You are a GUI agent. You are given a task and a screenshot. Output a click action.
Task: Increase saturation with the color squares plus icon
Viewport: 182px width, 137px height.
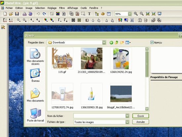click(52, 20)
